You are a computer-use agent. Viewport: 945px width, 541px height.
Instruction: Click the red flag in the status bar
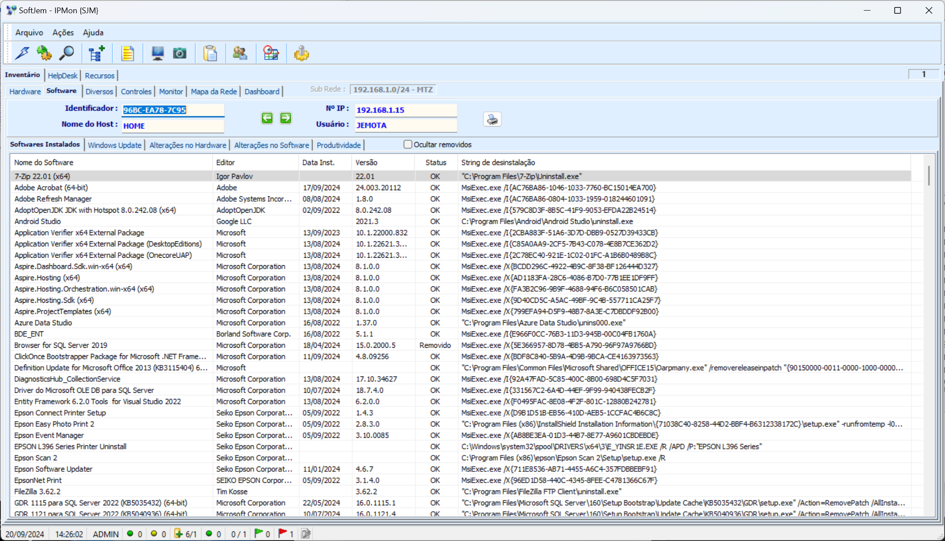click(x=283, y=533)
